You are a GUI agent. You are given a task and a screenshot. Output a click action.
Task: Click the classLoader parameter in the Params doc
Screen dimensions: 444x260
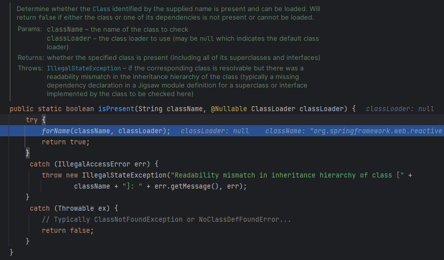[69, 39]
